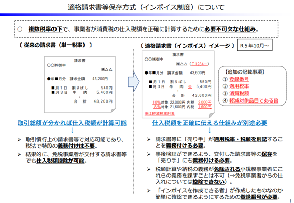Click the arrow bullet beside 取引慣行上の請求書等

[19, 140]
